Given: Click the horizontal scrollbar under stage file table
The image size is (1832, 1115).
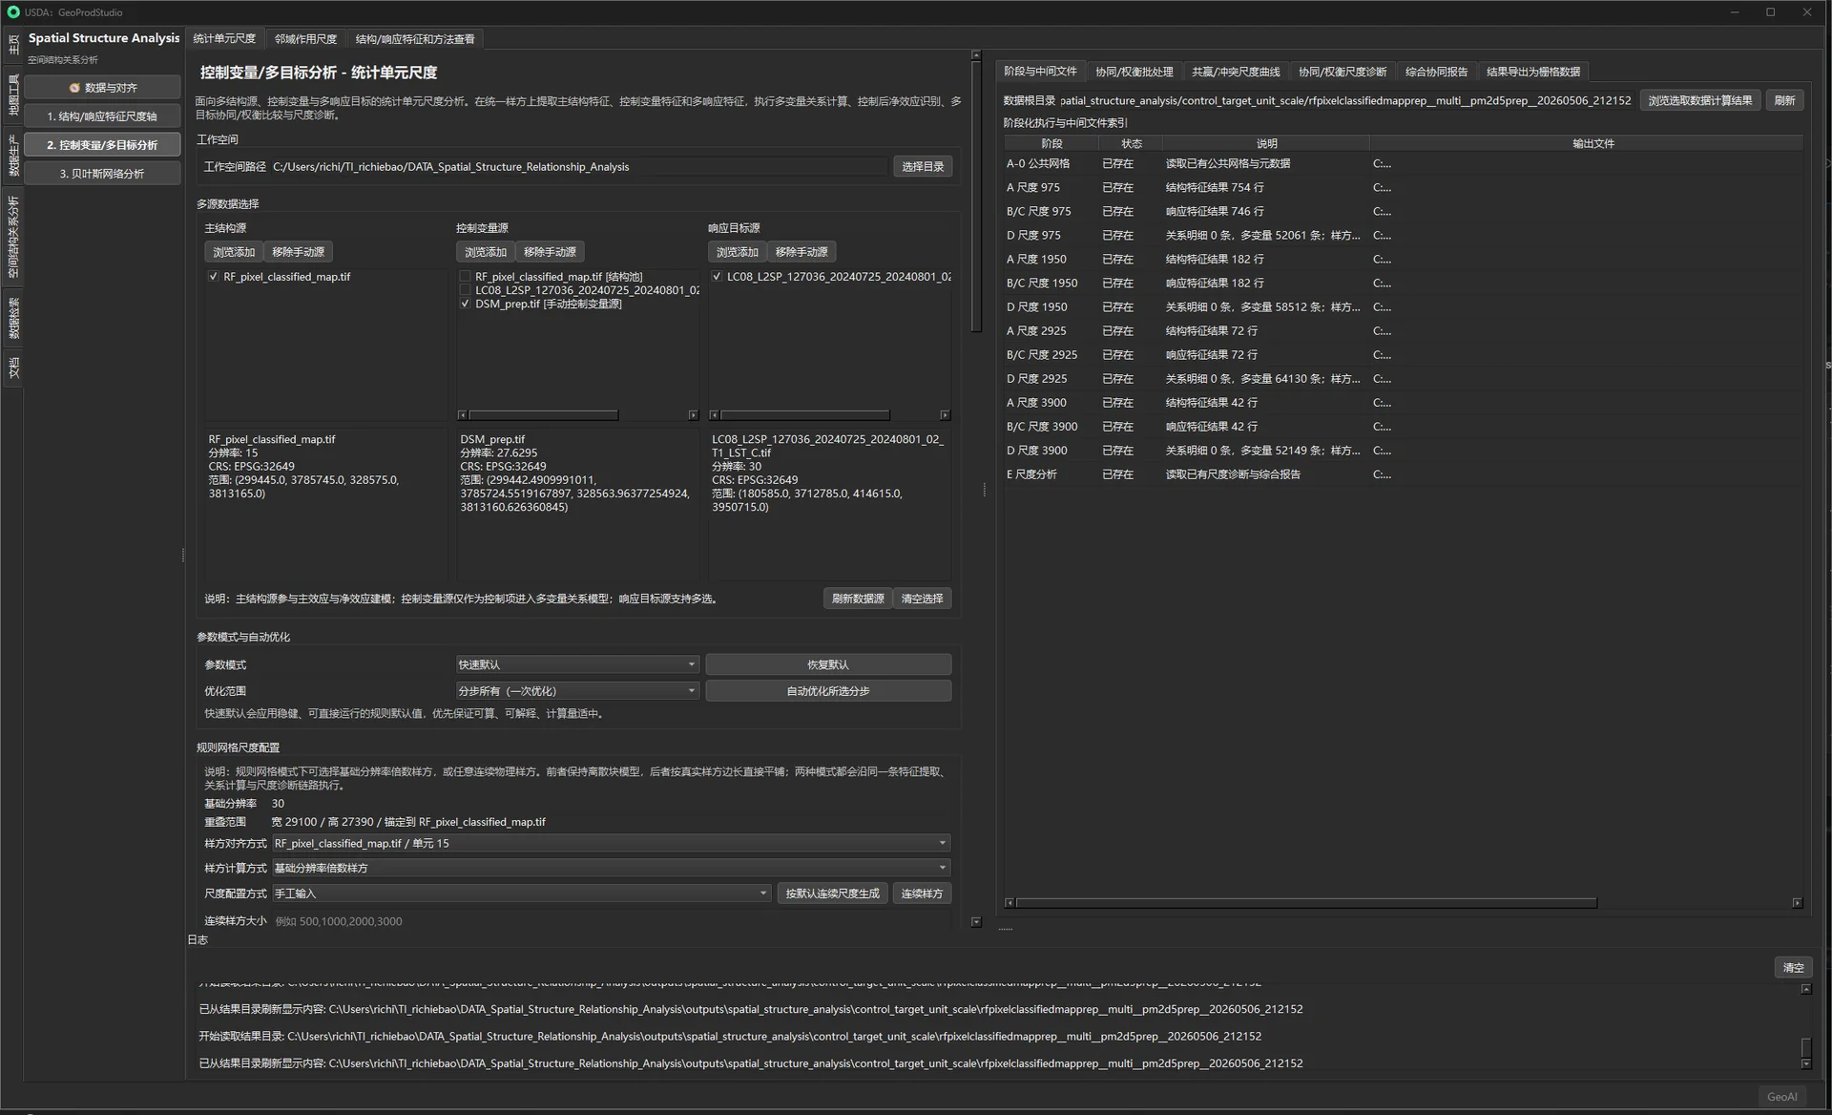Looking at the screenshot, I should coord(1306,902).
